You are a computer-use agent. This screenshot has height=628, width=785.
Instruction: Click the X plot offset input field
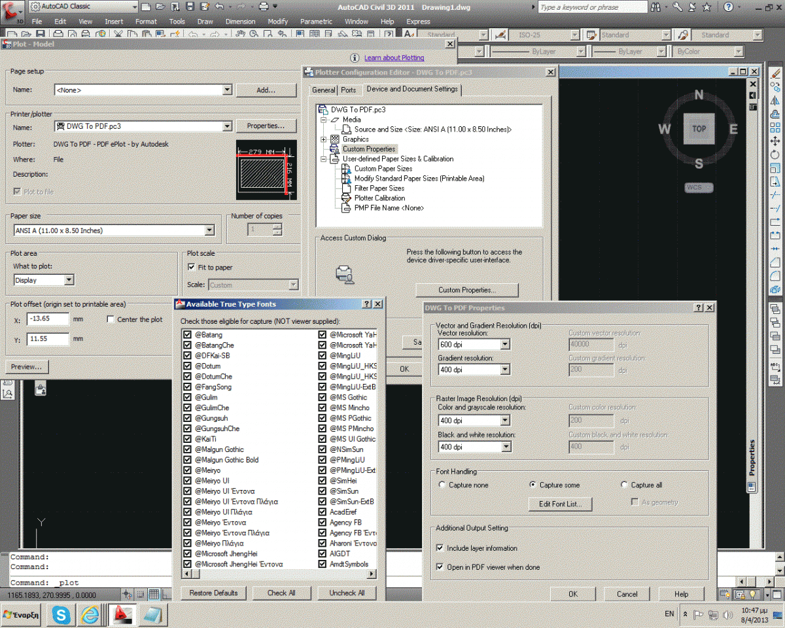pos(48,319)
